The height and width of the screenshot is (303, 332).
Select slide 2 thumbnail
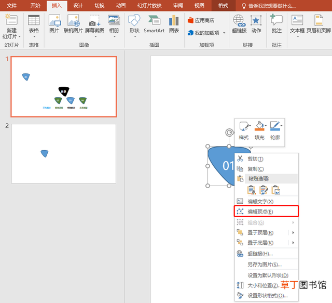tap(63, 154)
